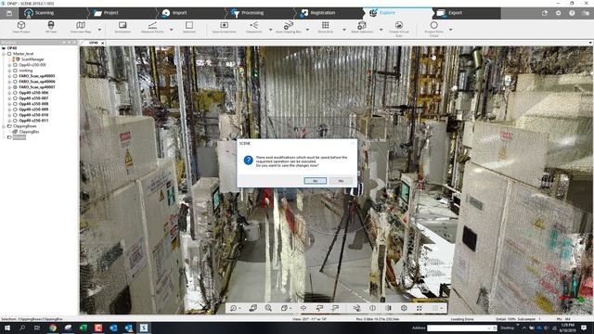The height and width of the screenshot is (334, 594).
Task: Select the FARO_Scan_op40006 scan
Action: 37,82
